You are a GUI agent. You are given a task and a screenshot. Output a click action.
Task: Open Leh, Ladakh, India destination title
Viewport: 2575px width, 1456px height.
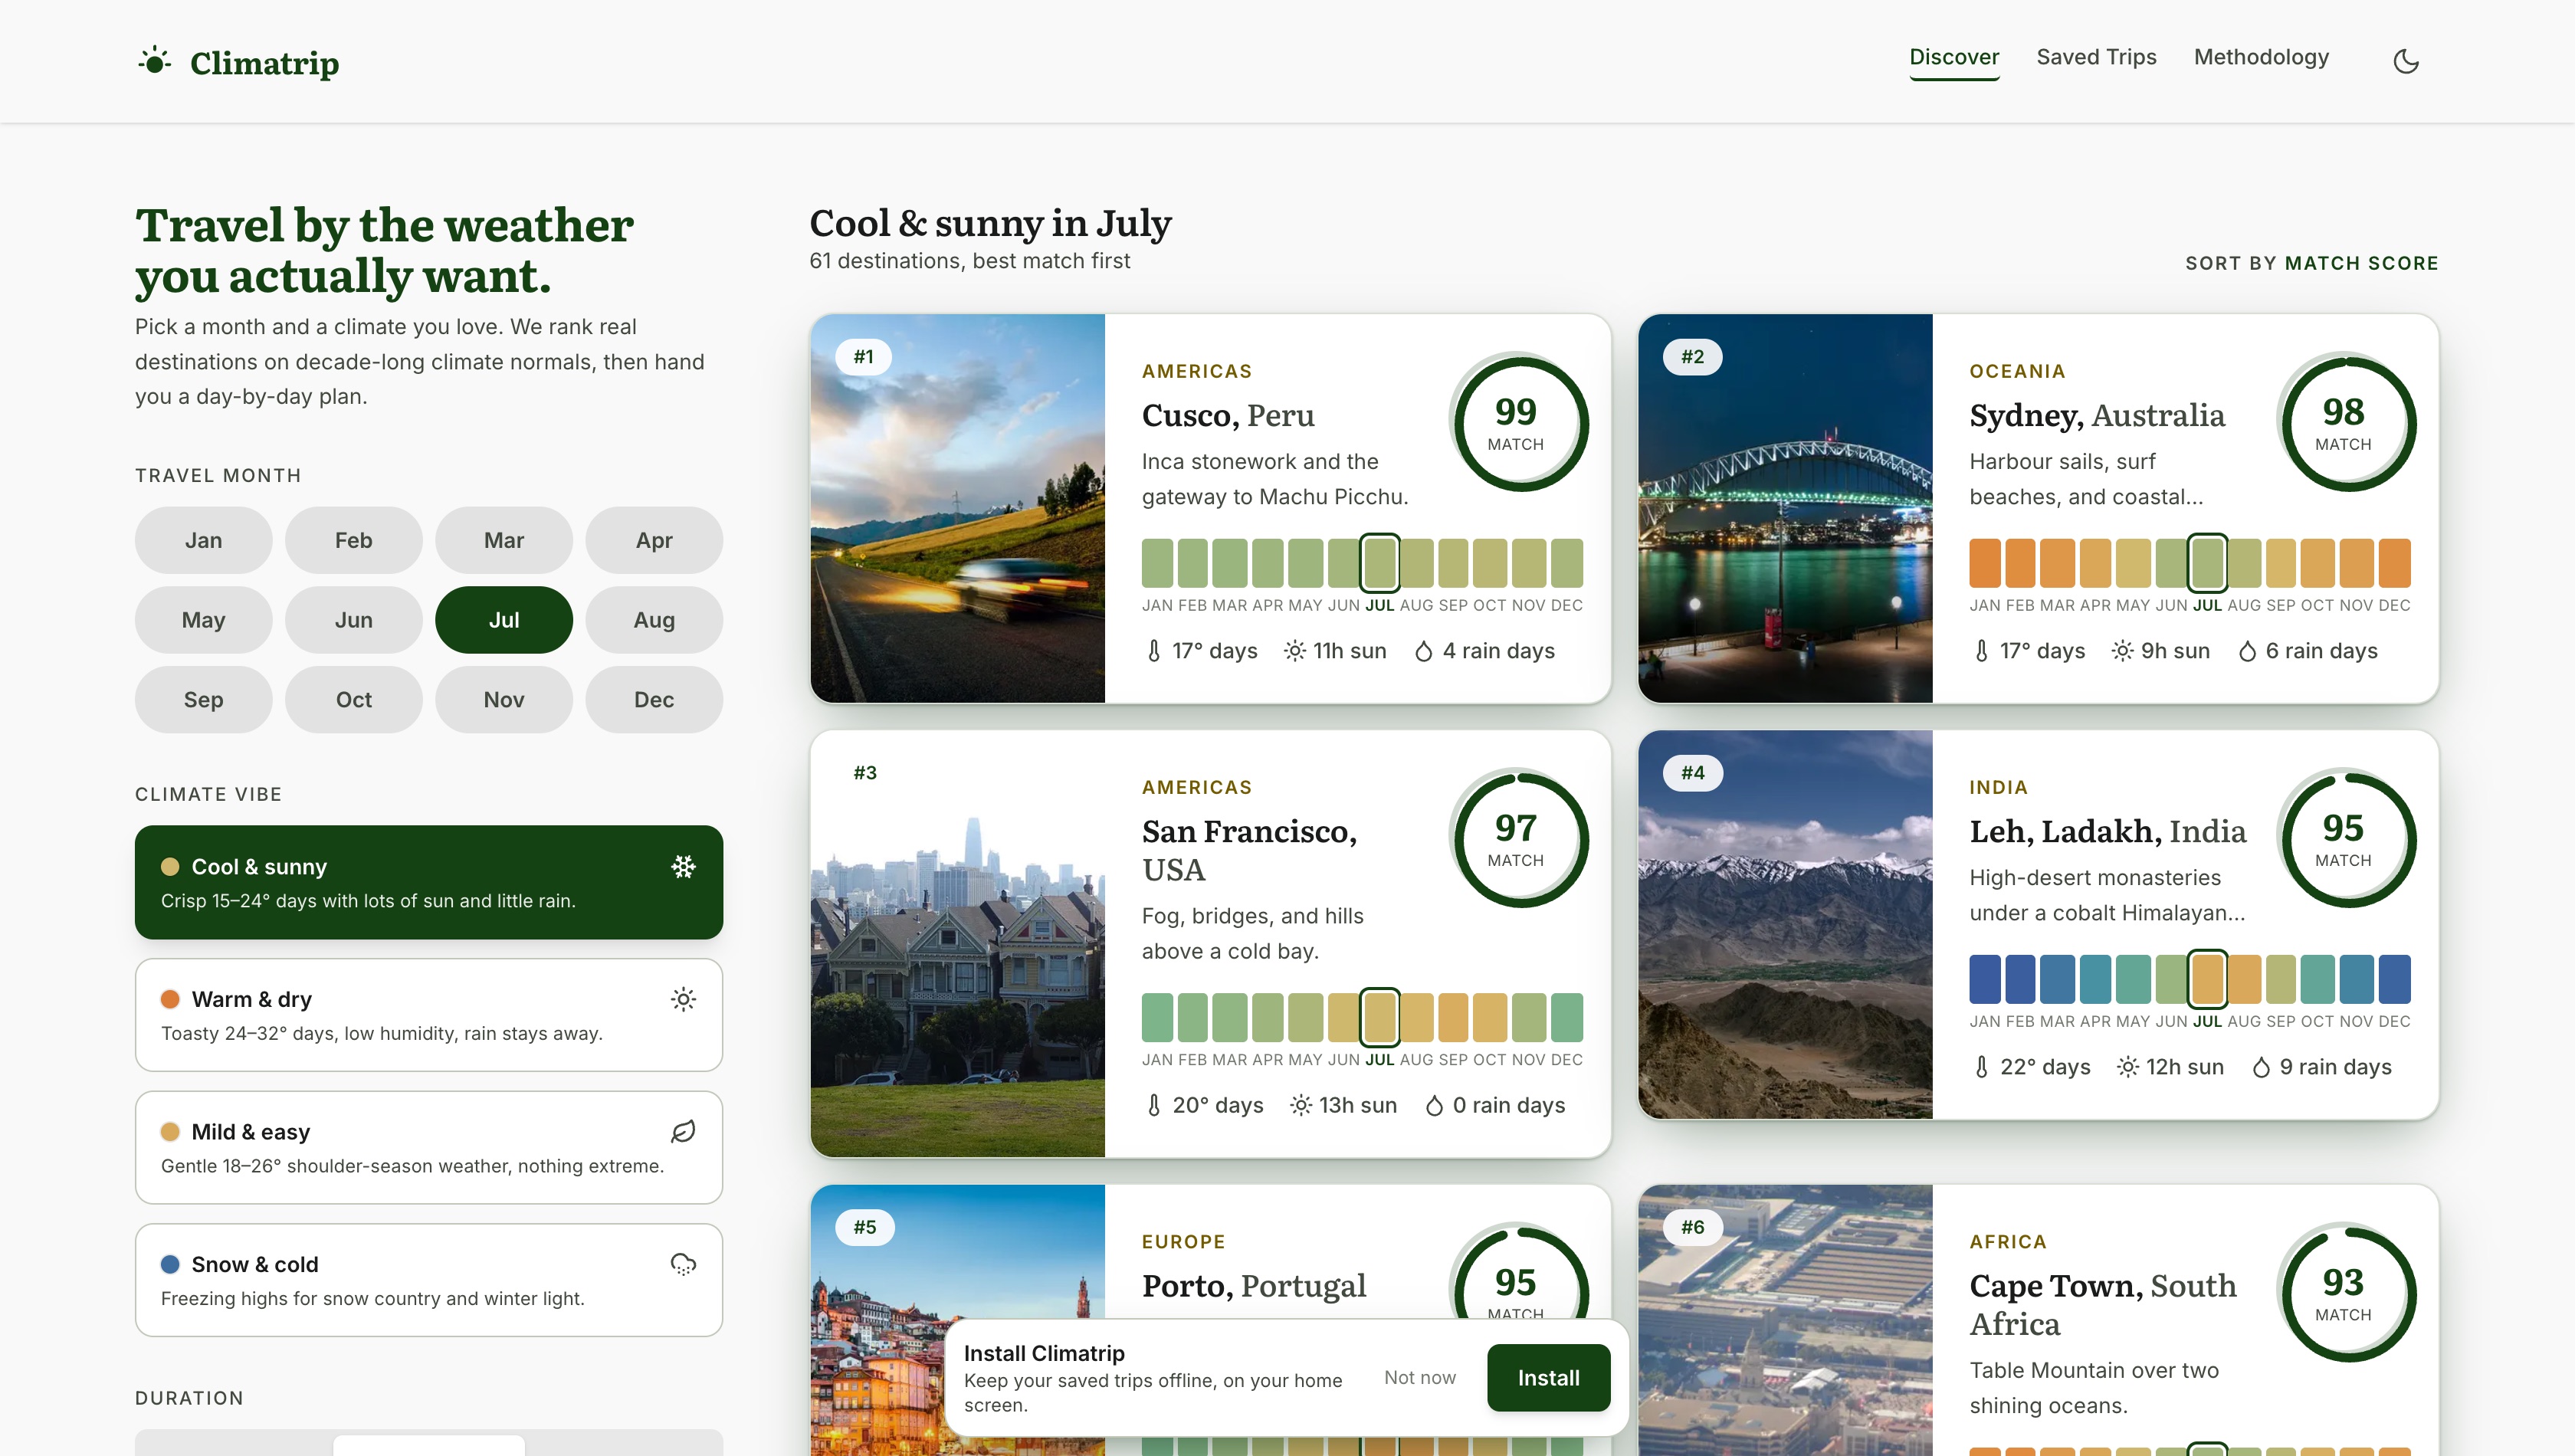pyautogui.click(x=2108, y=831)
